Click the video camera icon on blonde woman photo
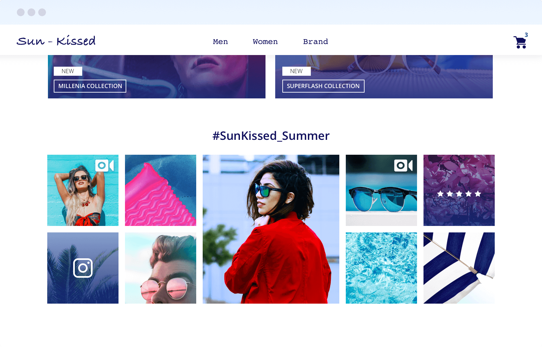The width and height of the screenshot is (542, 347). [104, 166]
